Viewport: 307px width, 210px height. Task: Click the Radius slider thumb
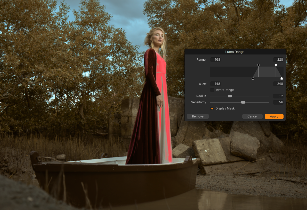pos(230,96)
